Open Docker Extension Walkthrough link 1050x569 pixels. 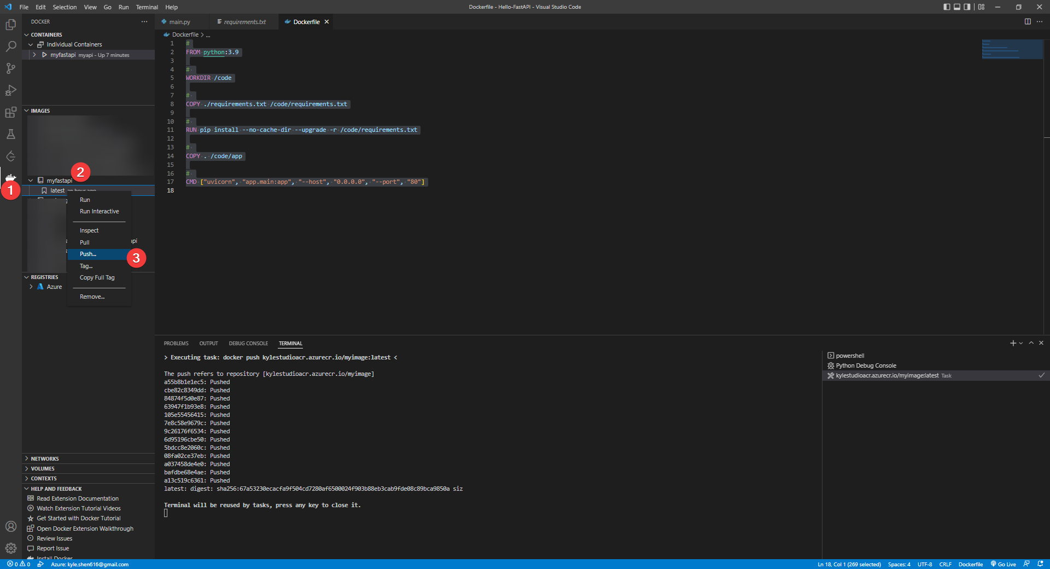pyautogui.click(x=85, y=529)
